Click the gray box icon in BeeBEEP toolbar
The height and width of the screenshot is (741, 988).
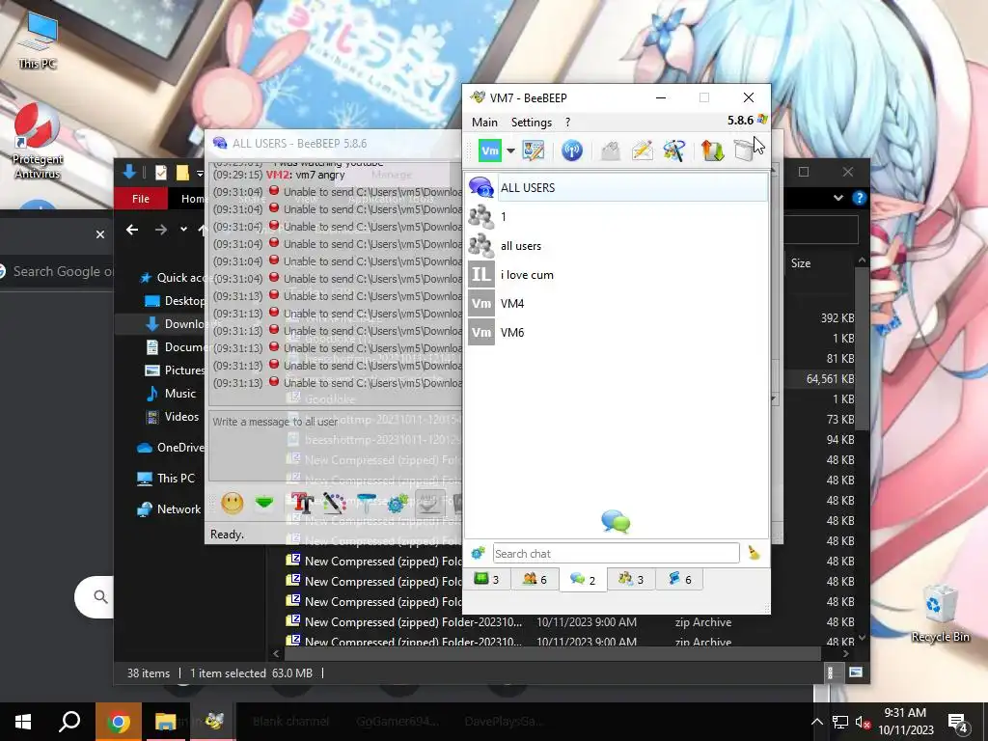(744, 151)
